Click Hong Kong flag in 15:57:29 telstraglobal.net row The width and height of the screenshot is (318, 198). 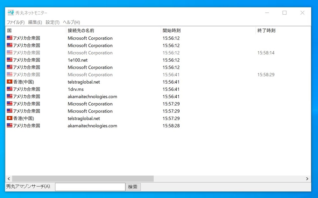10,118
